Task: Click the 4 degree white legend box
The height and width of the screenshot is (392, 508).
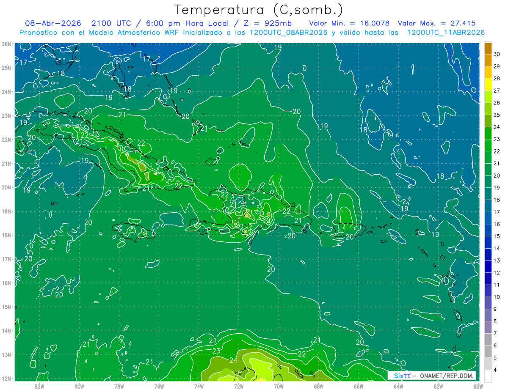Action: pyautogui.click(x=488, y=376)
